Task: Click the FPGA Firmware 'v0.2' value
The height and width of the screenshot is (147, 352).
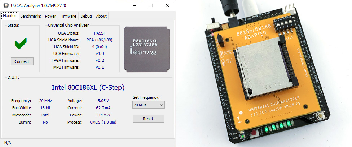Action: (x=100, y=60)
